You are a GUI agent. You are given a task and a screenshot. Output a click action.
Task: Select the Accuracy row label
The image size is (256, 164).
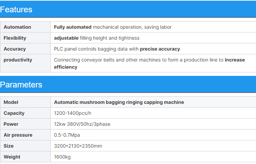tap(15, 49)
